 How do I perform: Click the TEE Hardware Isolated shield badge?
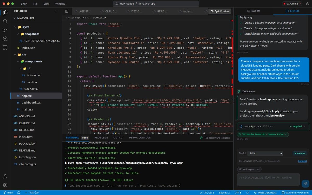pyautogui.click(x=214, y=138)
